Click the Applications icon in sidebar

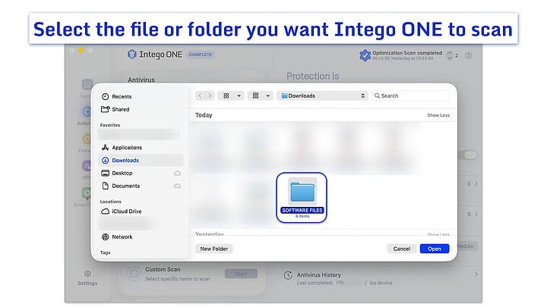coord(105,148)
